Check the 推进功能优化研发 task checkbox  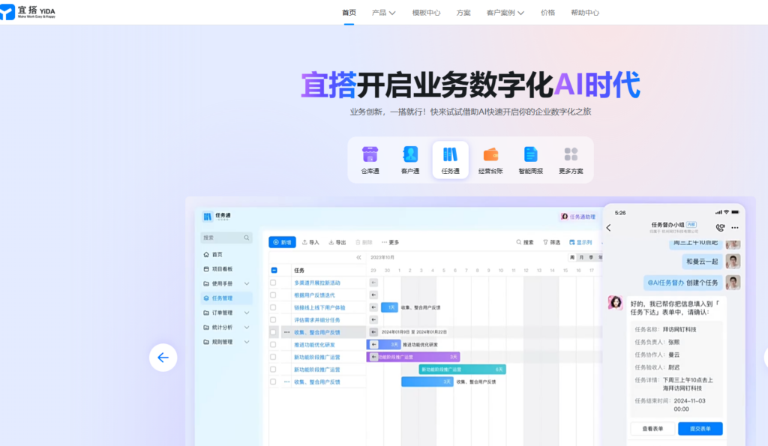(x=274, y=343)
